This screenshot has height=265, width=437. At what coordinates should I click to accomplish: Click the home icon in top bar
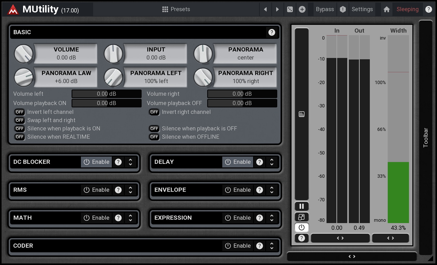click(386, 10)
